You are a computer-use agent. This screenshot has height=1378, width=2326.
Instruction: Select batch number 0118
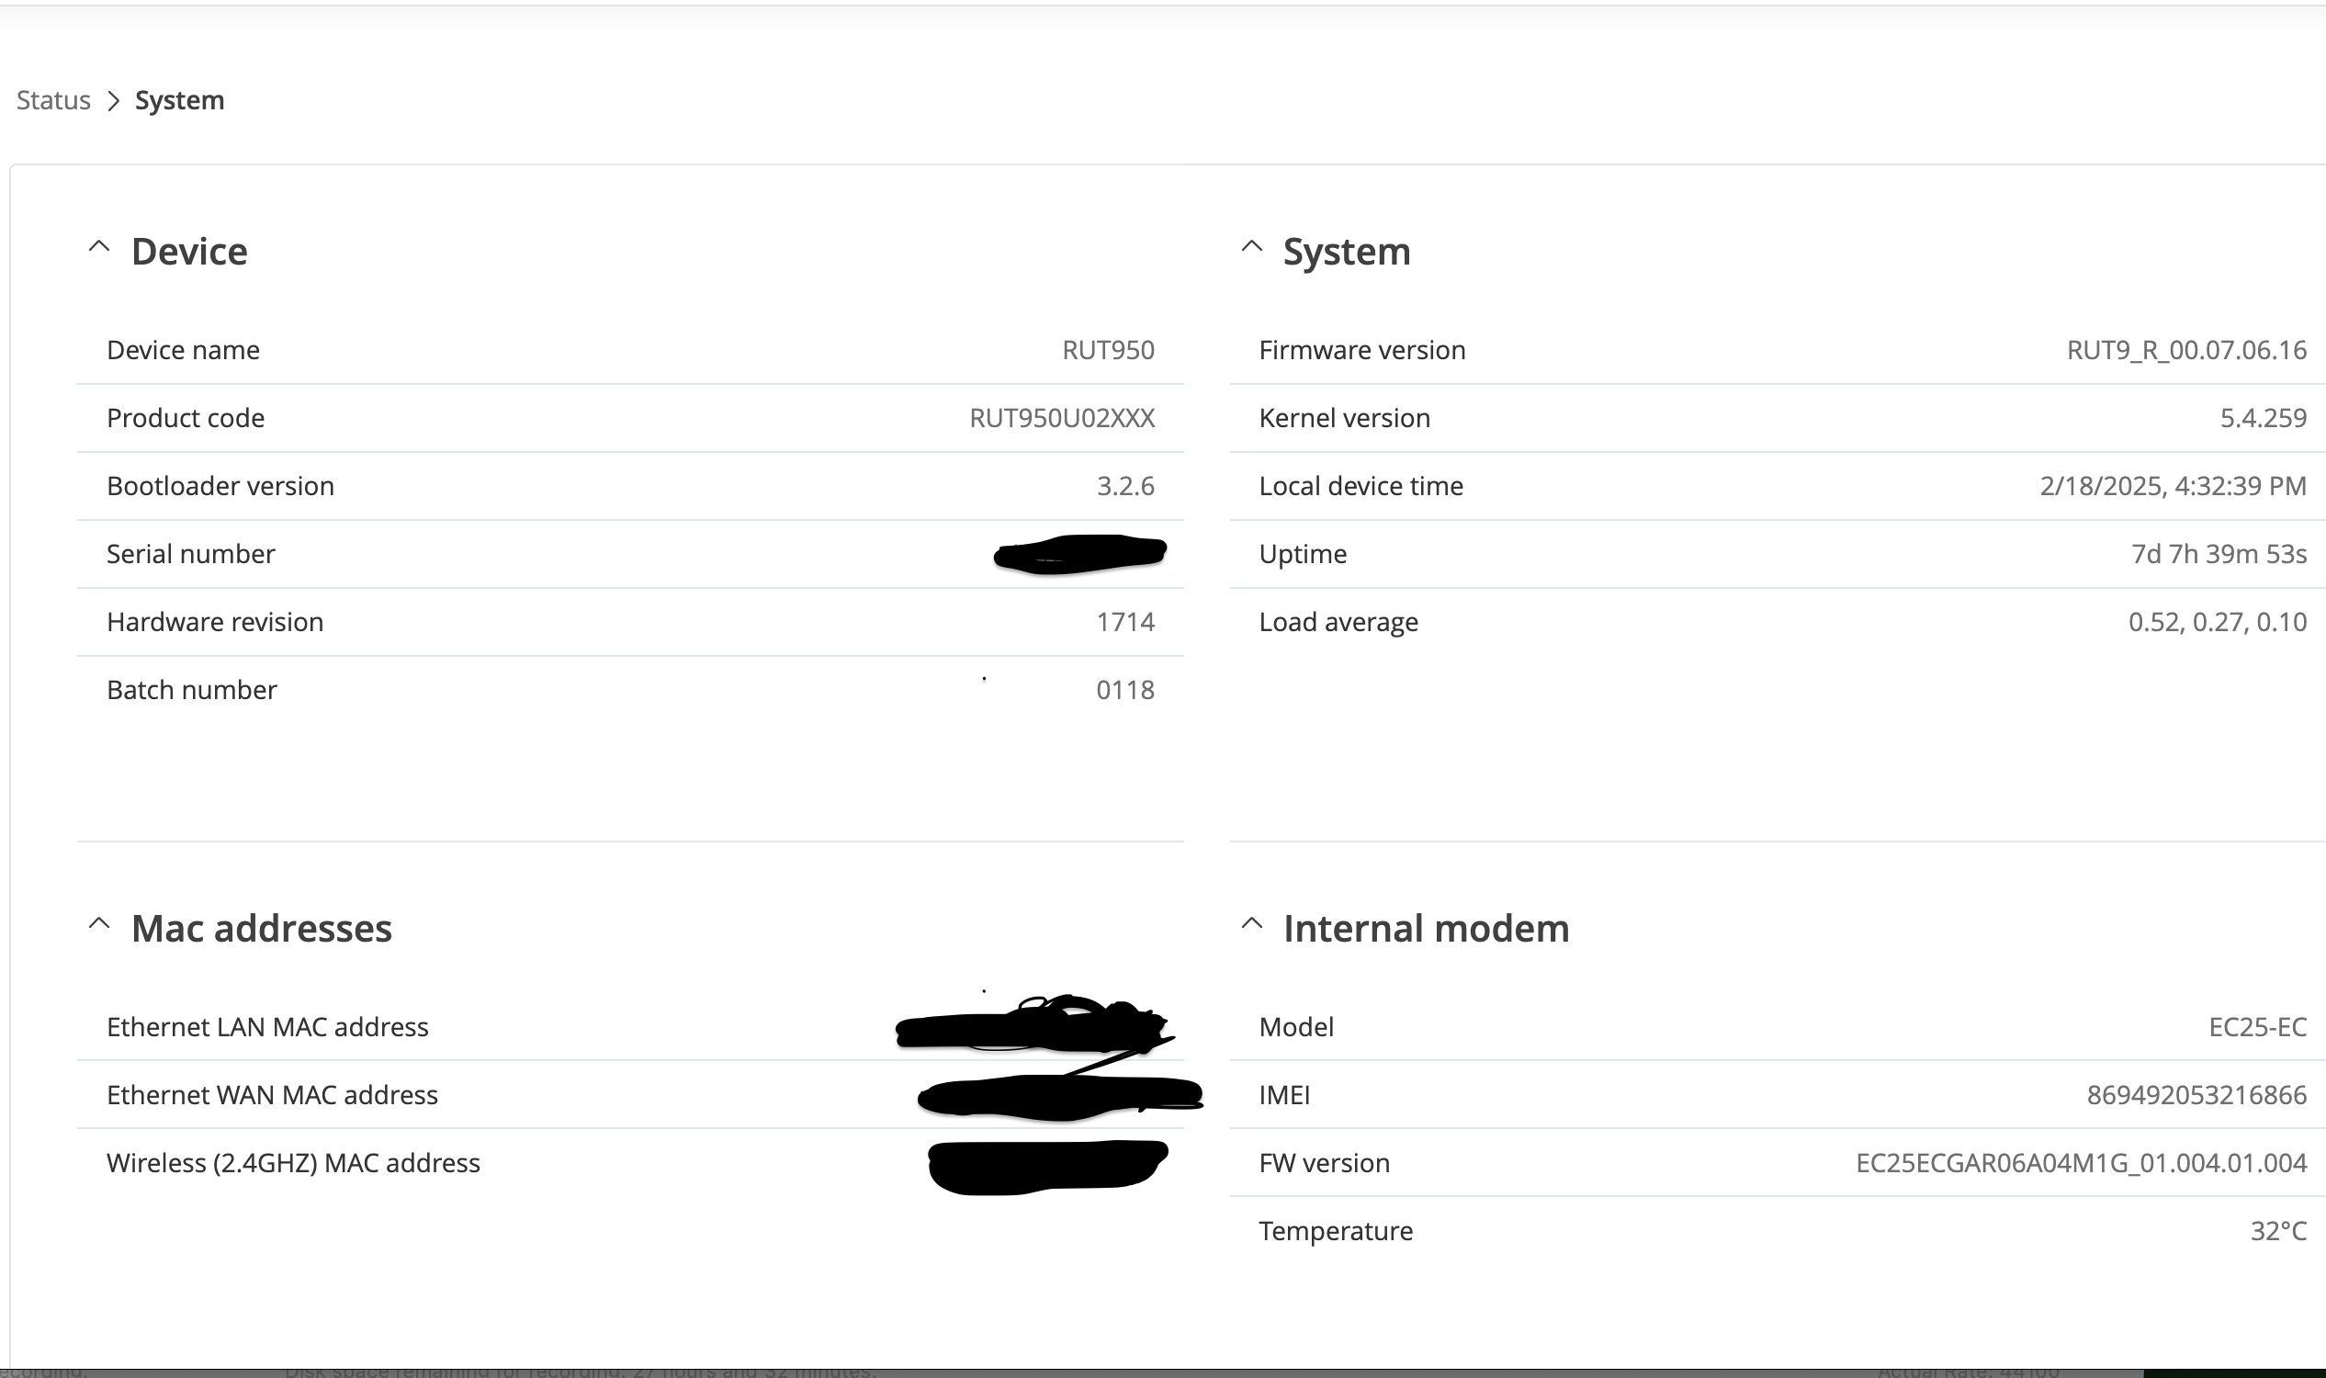click(x=1125, y=690)
